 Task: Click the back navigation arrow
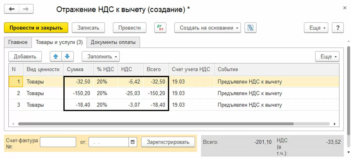coord(11,9)
